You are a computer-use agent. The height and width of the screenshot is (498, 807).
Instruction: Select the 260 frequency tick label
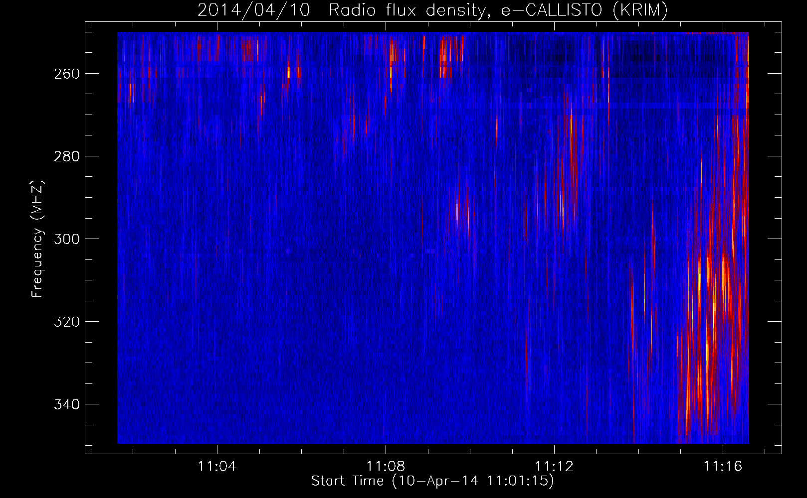click(x=66, y=74)
